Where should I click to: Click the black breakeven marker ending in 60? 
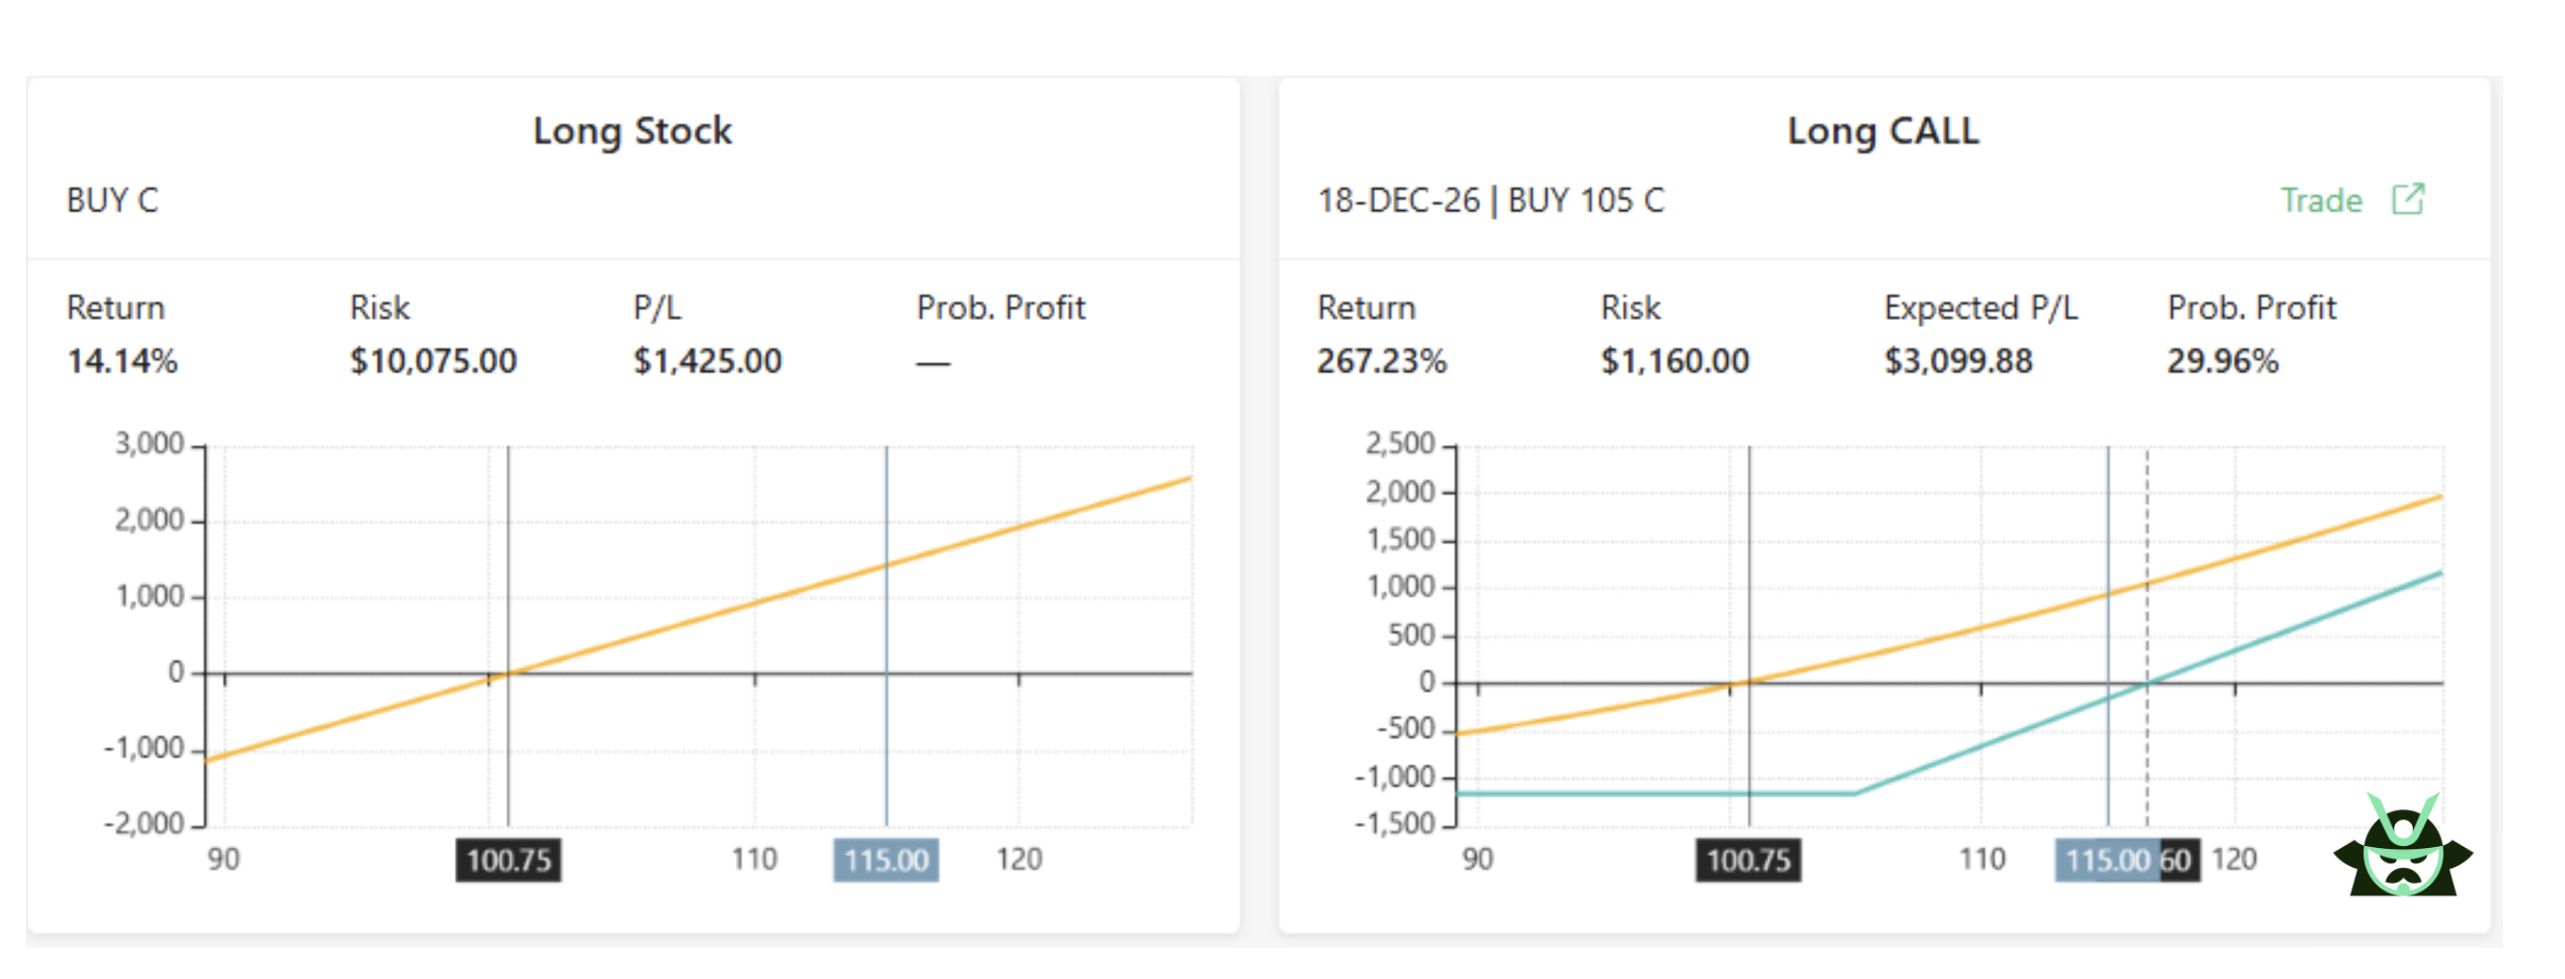(2177, 860)
